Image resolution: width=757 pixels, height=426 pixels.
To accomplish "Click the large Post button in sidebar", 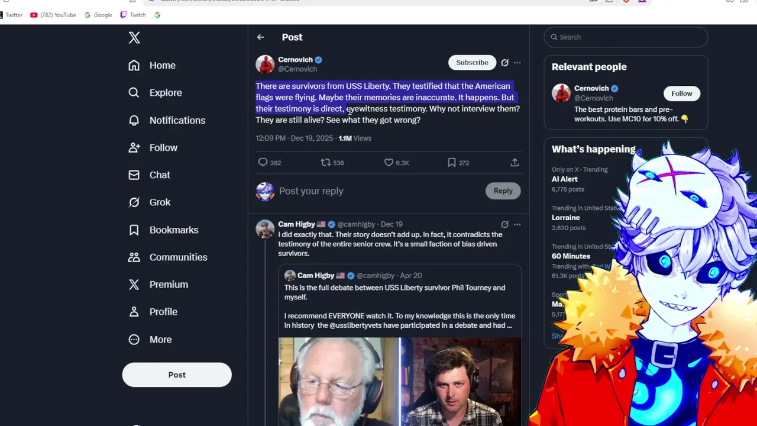I will (177, 375).
